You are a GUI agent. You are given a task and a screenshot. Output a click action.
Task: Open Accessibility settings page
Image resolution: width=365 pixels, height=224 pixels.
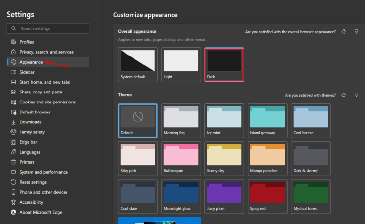[x=48, y=202]
